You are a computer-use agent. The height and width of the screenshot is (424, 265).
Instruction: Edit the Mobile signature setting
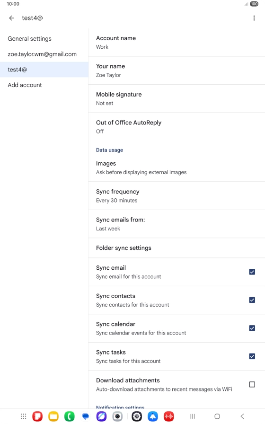177,98
